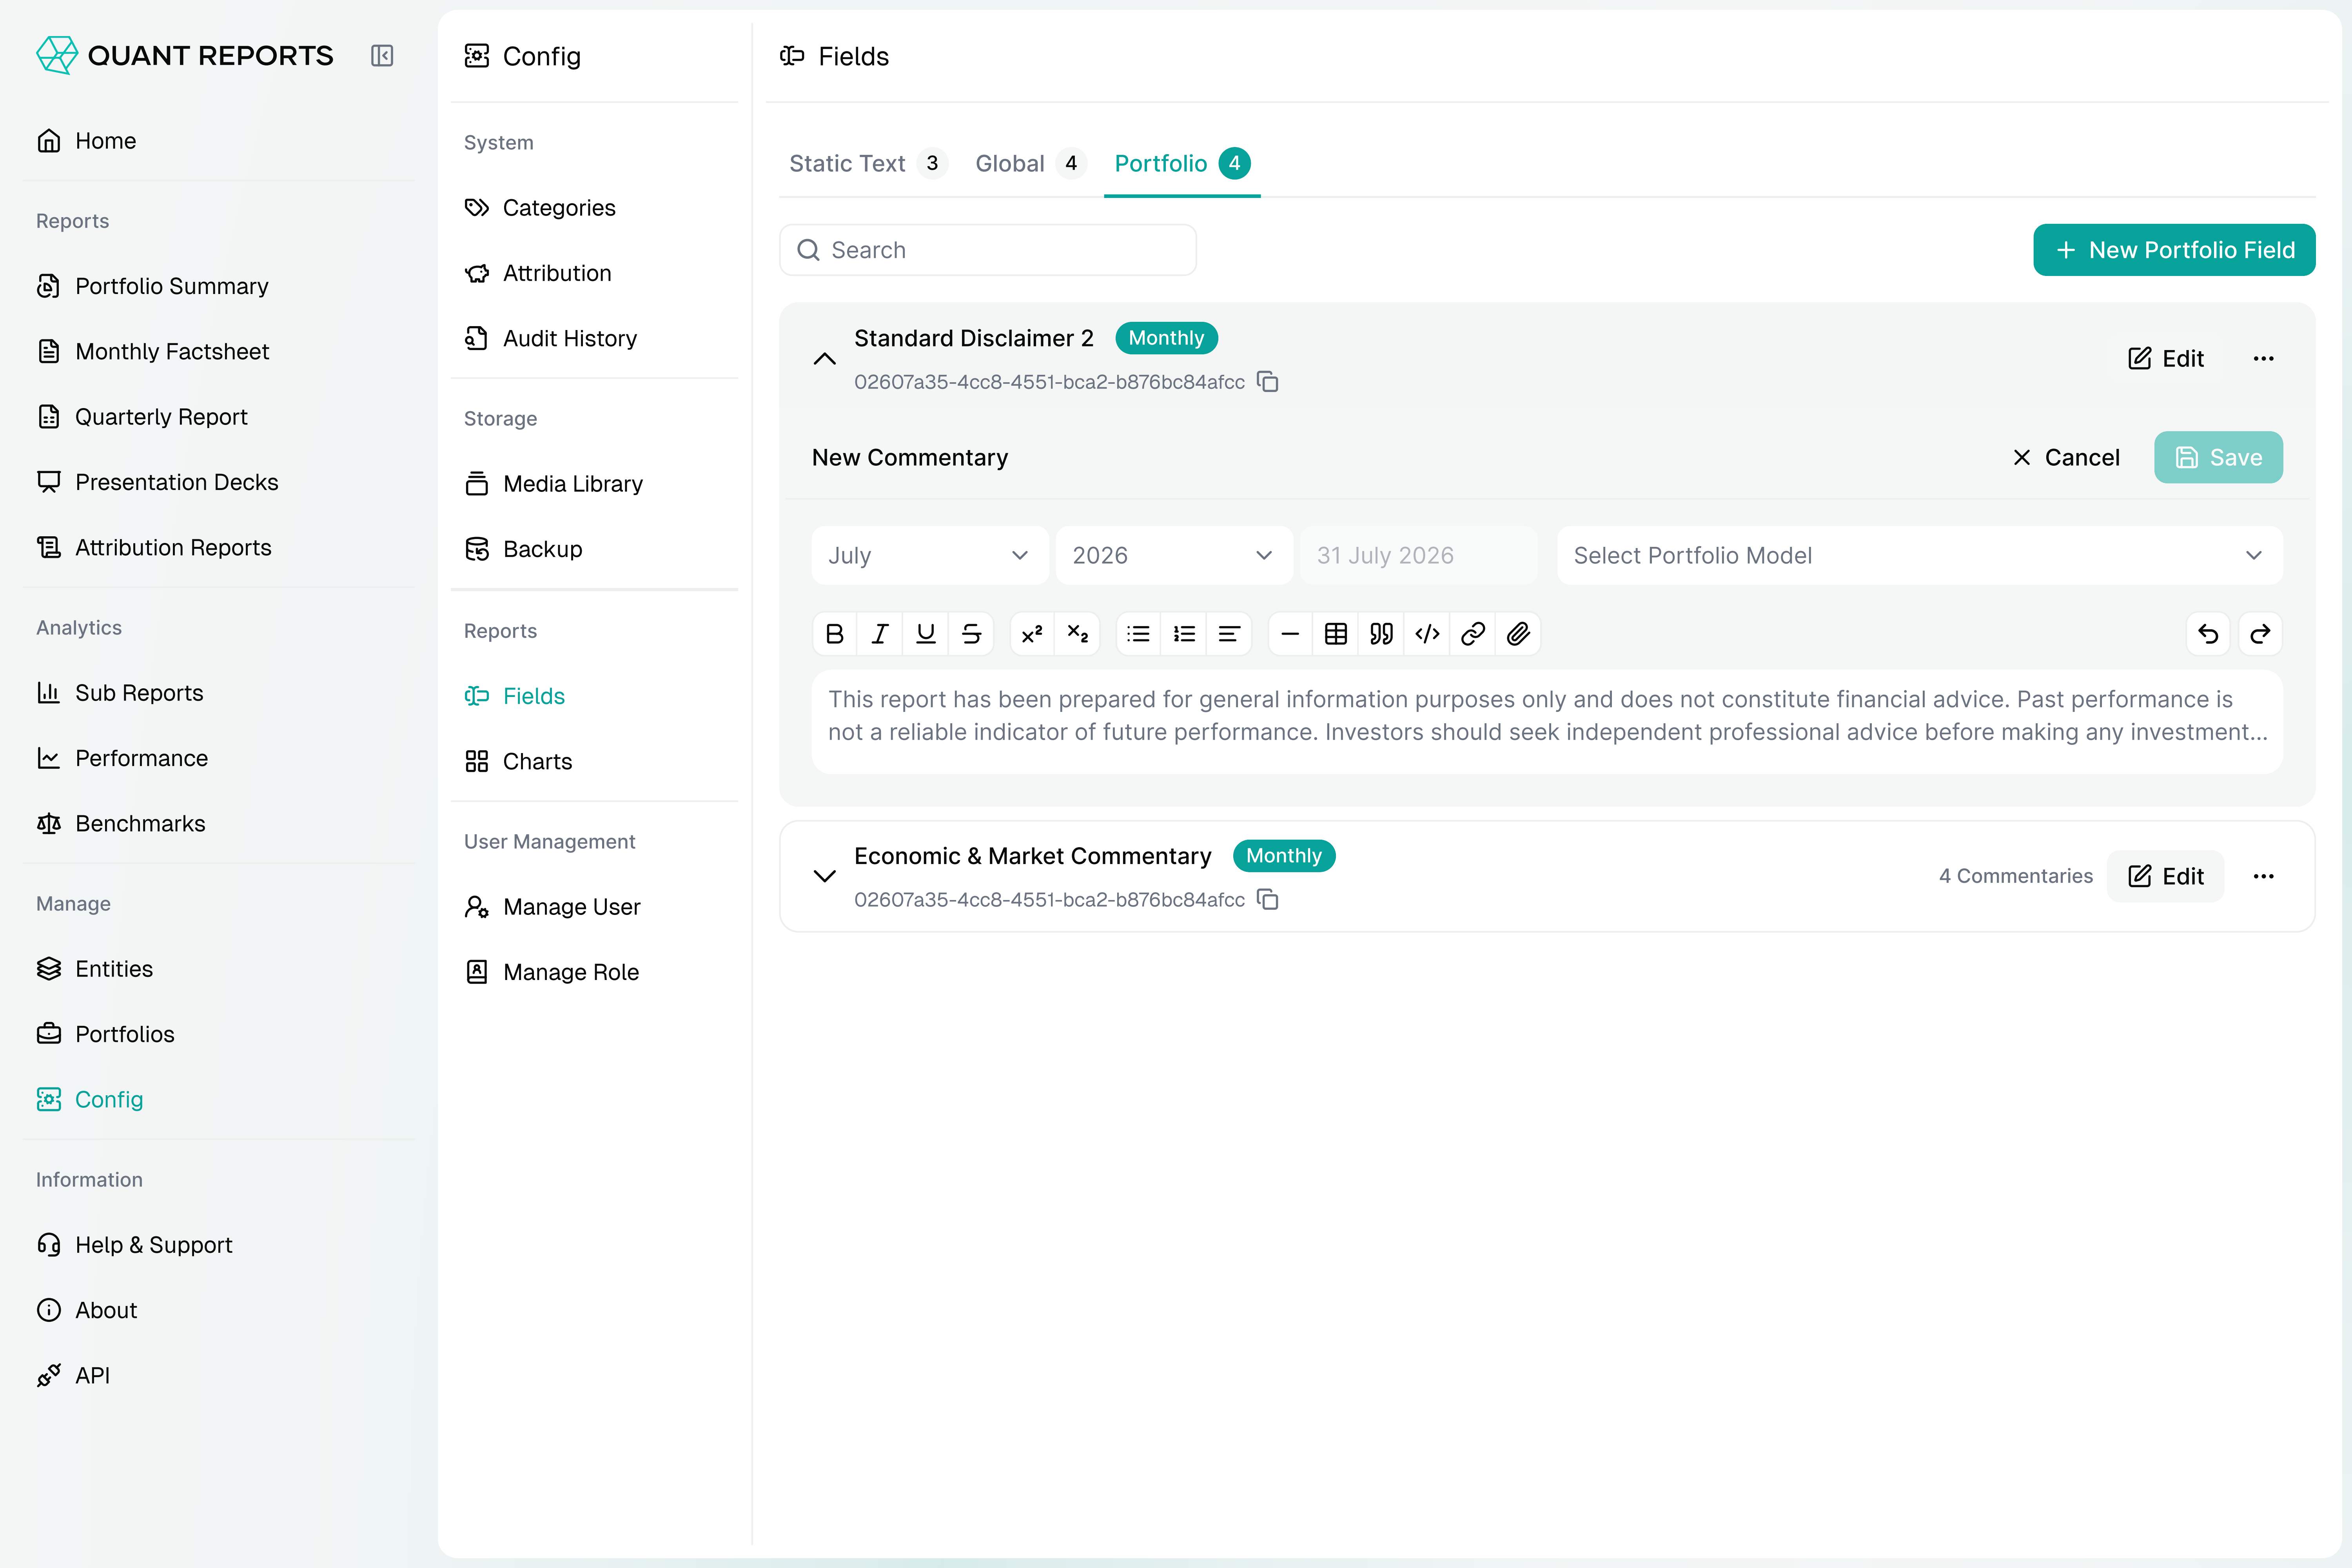
Task: Toggle underline formatting in the editor toolbar
Action: [x=926, y=634]
